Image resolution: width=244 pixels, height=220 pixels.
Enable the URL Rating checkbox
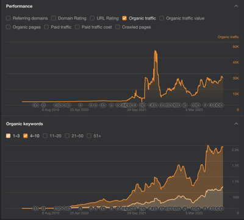[92, 18]
